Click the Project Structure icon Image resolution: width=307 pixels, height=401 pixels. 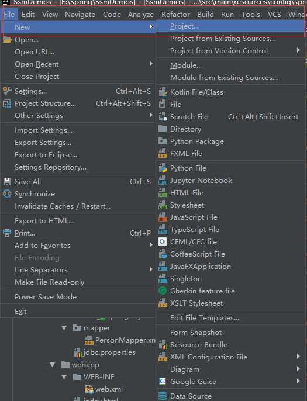coord(7,103)
